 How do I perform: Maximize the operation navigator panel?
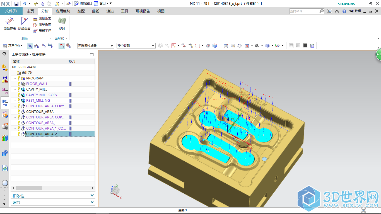(x=92, y=54)
